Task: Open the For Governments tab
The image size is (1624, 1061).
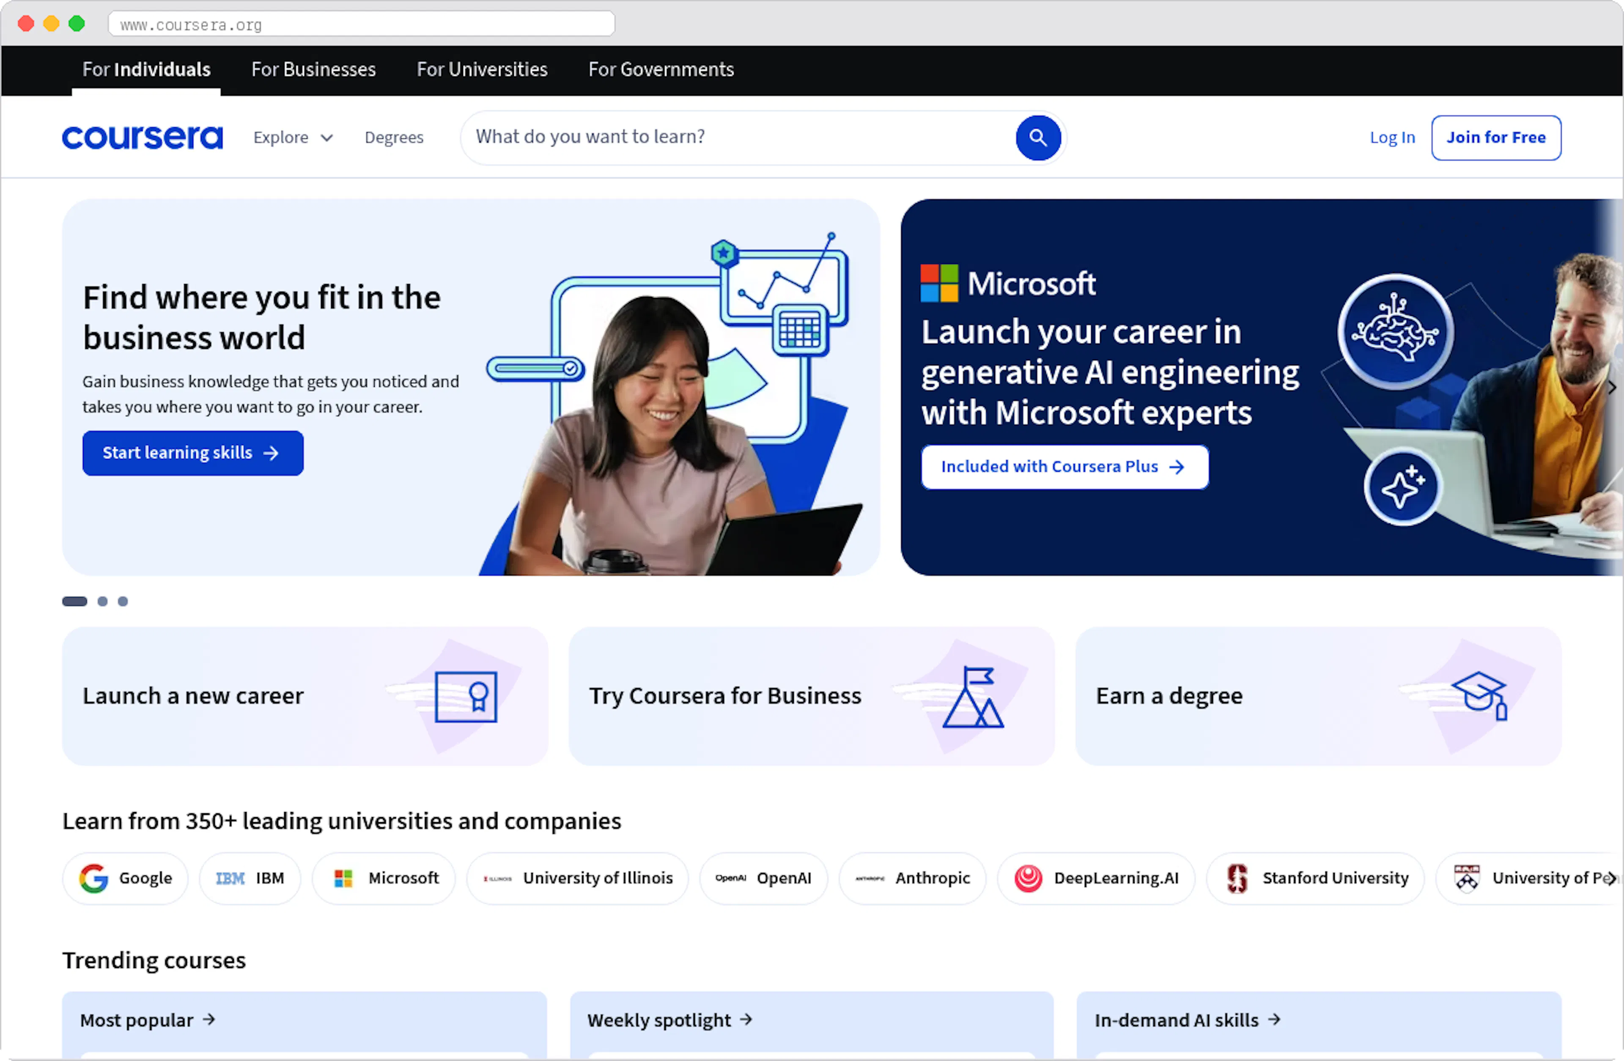Action: 660,69
